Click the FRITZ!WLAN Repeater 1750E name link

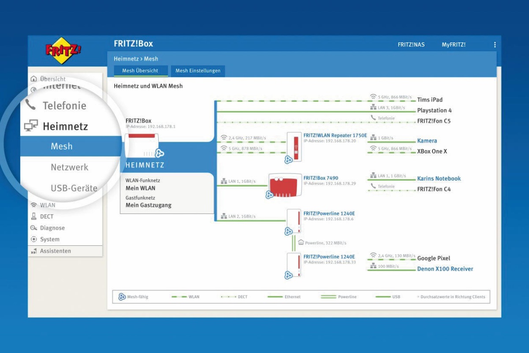point(335,135)
